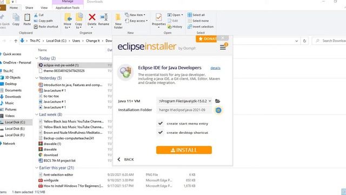This screenshot has height=195, width=346.
Task: Click Copy path in ribbon
Action: [43, 21]
